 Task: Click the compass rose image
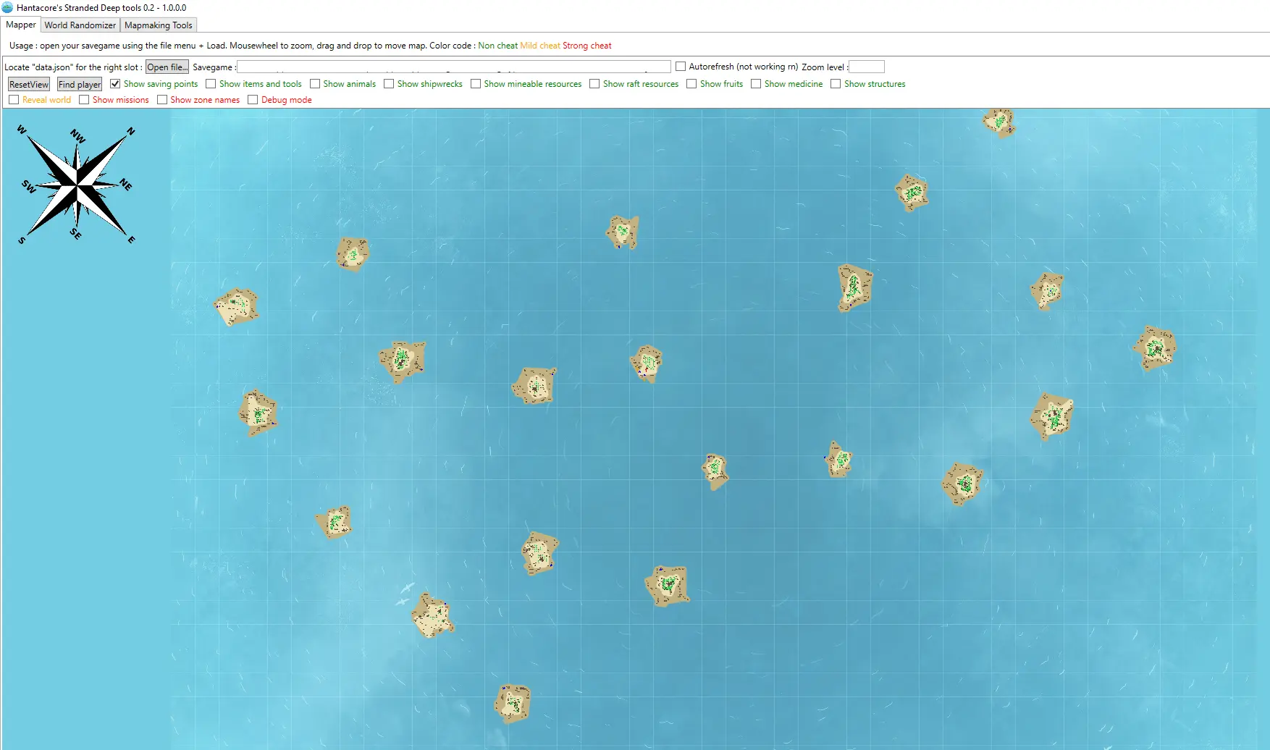[x=77, y=185]
